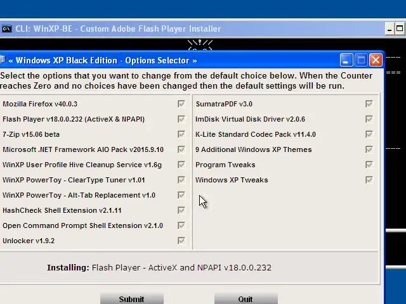406x304 pixels.
Task: Toggle the SumatraPDF v3.0 checkbox
Action: [369, 104]
